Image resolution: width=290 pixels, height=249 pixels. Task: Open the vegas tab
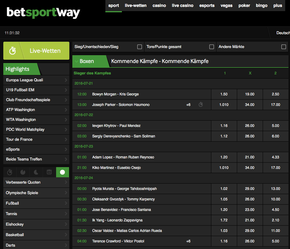coord(226,5)
